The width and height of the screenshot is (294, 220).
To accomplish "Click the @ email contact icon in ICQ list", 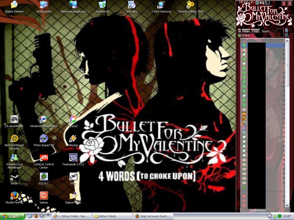I will (x=244, y=132).
